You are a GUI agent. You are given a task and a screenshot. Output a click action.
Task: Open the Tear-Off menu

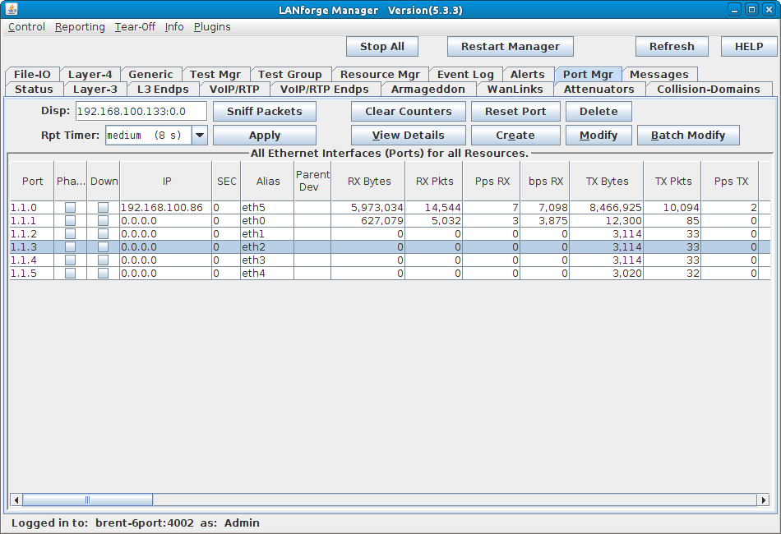[135, 27]
